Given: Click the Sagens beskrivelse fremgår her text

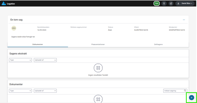Looking at the screenshot, I should coord(23,37).
